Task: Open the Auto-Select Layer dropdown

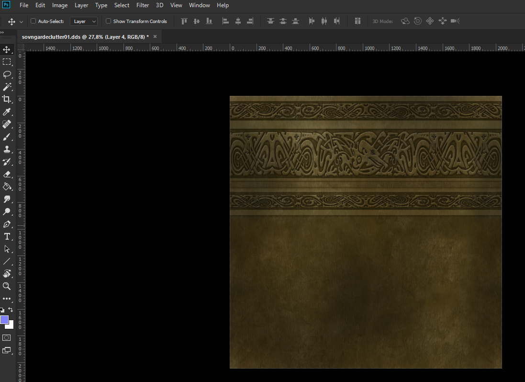Action: pos(84,21)
